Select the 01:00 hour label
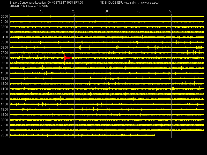Image resolution: width=207 pixels, height=155 pixels. (4, 22)
